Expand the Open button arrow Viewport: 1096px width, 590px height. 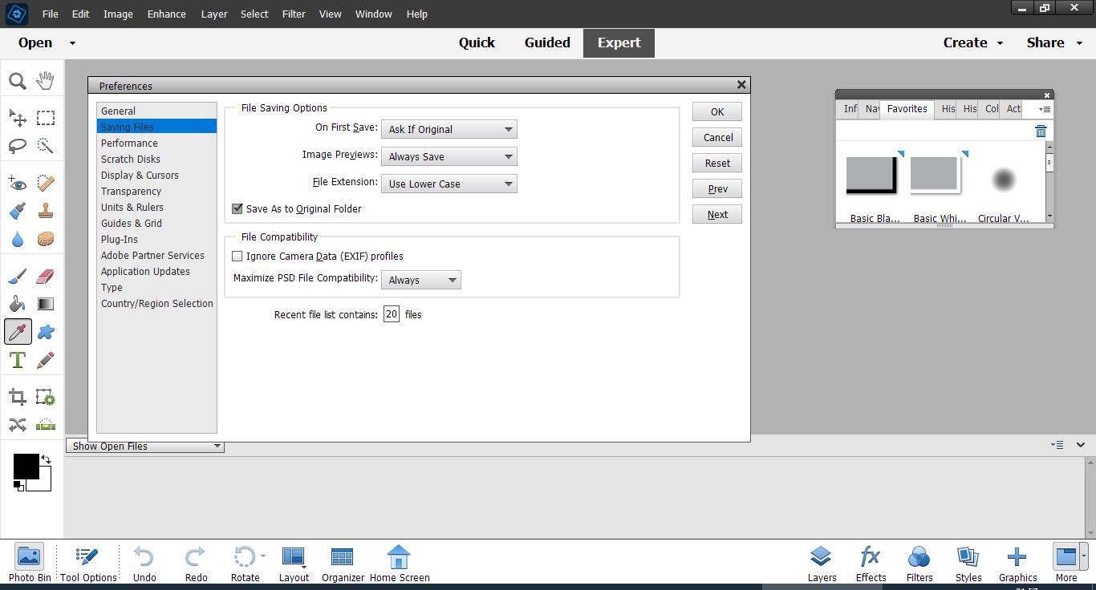click(72, 43)
